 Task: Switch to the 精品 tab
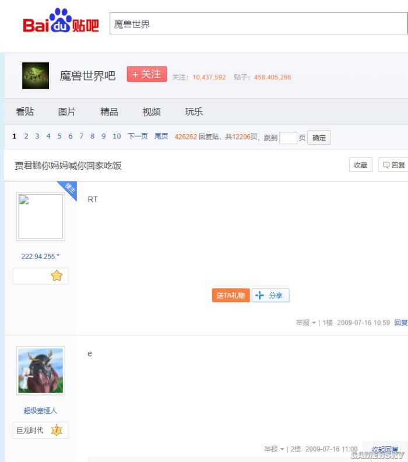(x=109, y=111)
